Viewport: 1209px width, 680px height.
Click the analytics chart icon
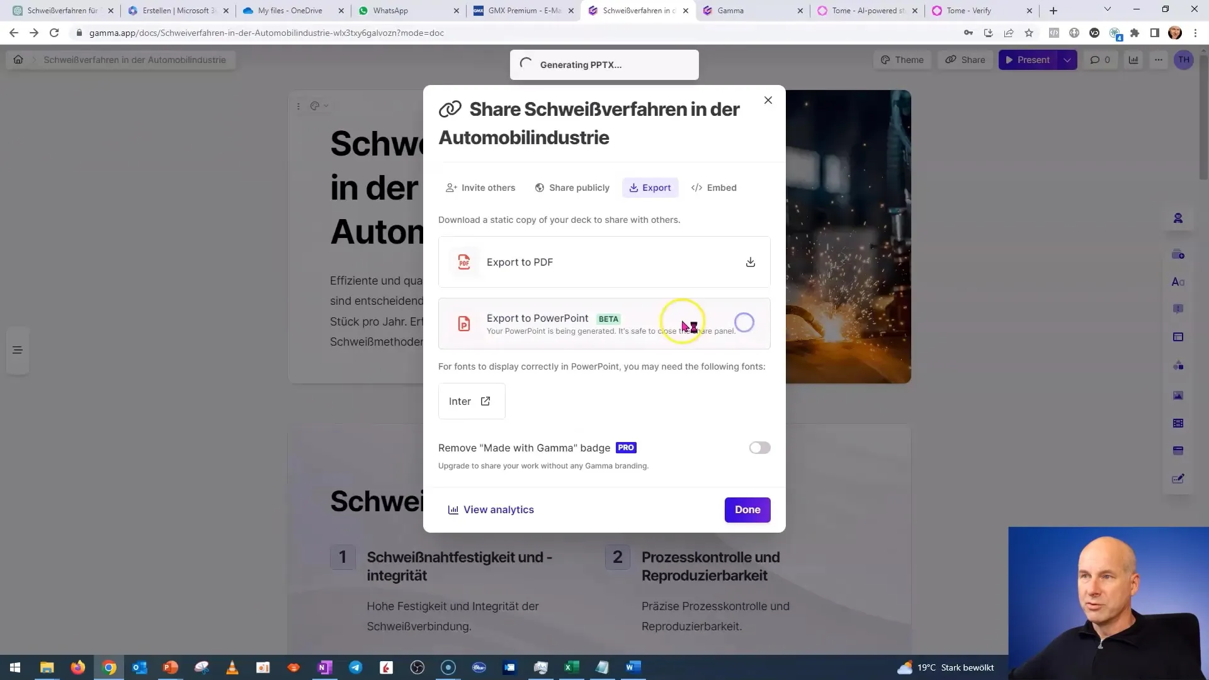click(453, 510)
